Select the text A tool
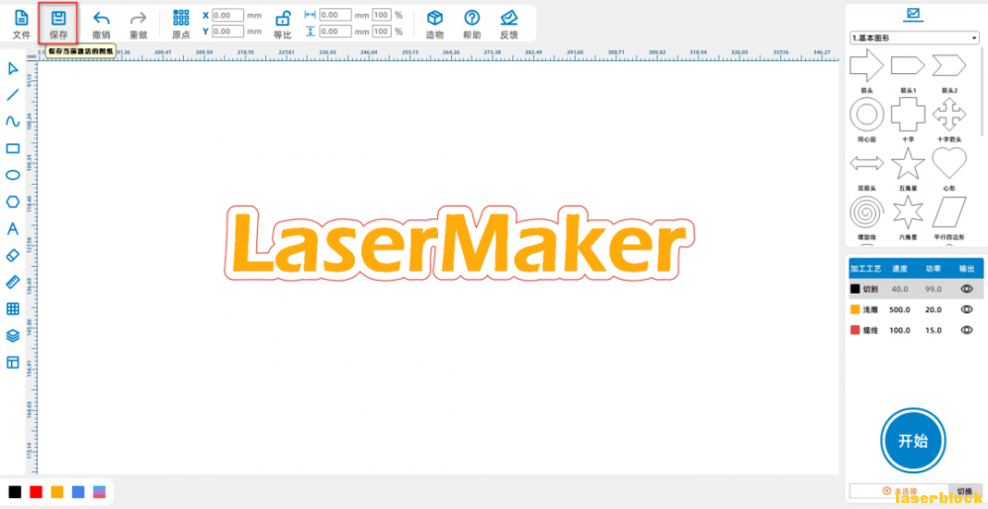Image resolution: width=988 pixels, height=509 pixels. (13, 228)
